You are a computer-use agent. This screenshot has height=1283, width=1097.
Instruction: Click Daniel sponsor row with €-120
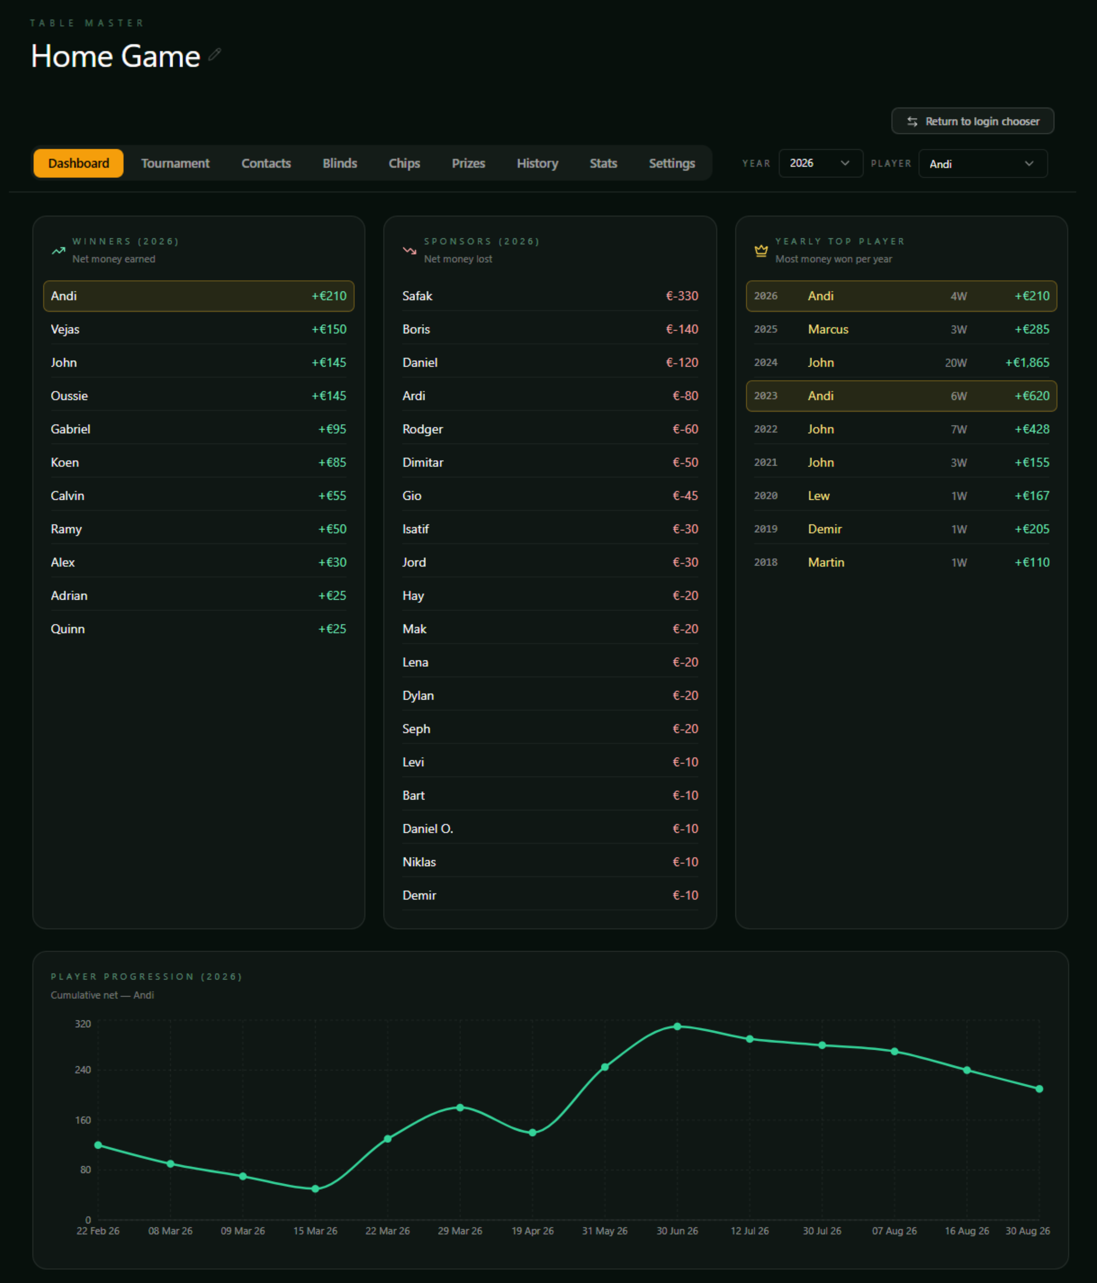[x=550, y=363]
